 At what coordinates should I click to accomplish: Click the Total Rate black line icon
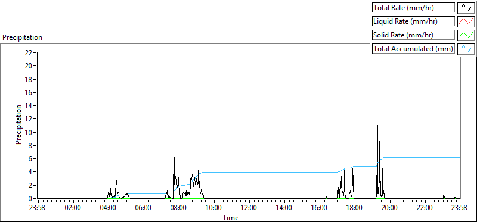(x=466, y=8)
